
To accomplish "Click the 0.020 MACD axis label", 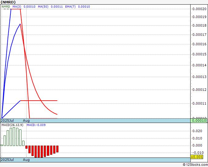I will point(197,131).
